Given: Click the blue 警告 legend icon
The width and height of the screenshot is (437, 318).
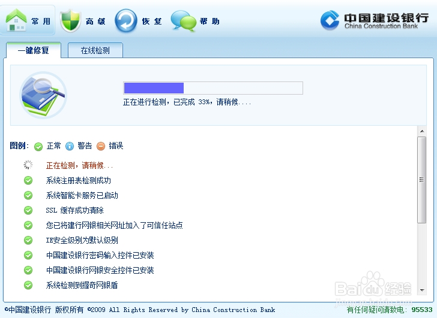Looking at the screenshot, I should tap(70, 146).
